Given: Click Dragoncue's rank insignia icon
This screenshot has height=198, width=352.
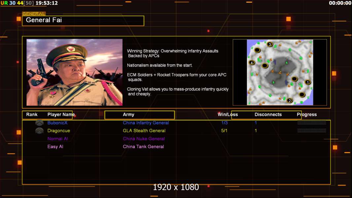Looking at the screenshot, I should point(40,130).
